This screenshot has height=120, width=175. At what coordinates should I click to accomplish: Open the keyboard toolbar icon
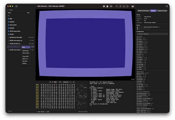pyautogui.click(x=111, y=6)
